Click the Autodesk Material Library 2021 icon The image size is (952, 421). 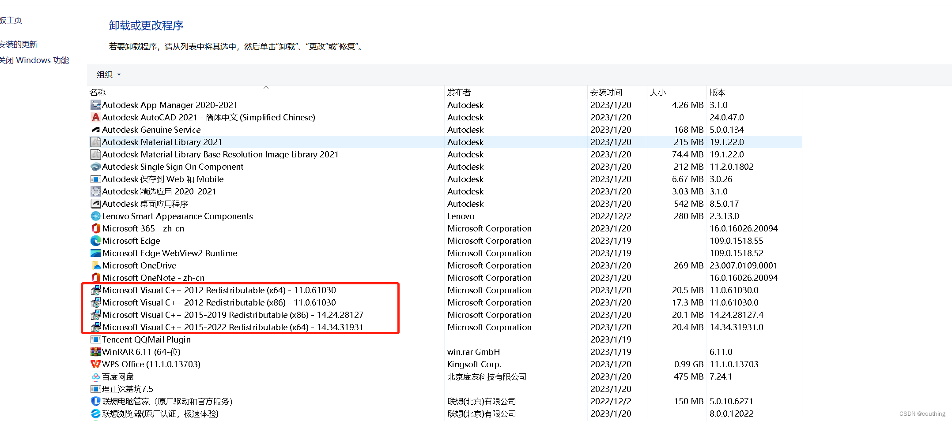coord(95,142)
